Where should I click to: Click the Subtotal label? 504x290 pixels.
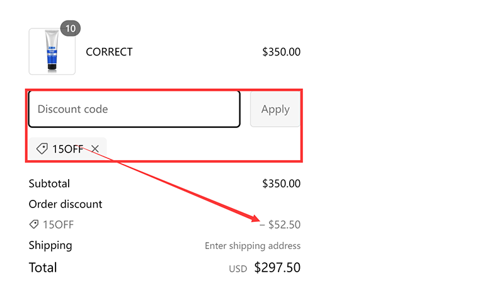click(x=49, y=184)
